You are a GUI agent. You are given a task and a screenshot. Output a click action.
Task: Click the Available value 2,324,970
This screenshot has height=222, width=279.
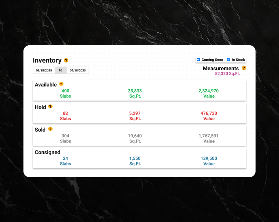pyautogui.click(x=209, y=91)
